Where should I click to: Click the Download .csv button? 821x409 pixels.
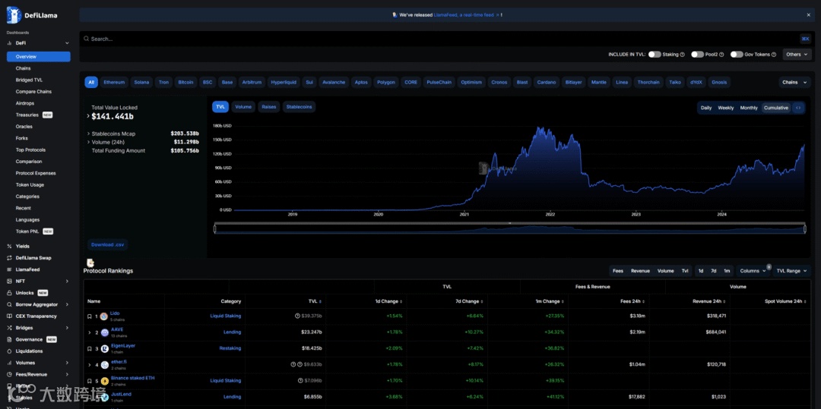pyautogui.click(x=107, y=244)
